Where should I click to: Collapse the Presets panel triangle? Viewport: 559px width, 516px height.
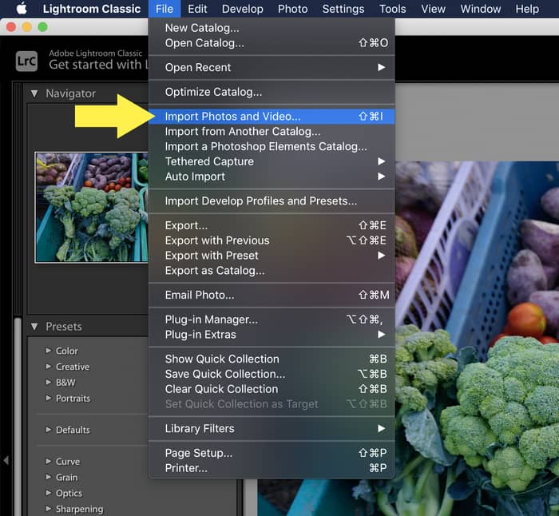(x=34, y=327)
